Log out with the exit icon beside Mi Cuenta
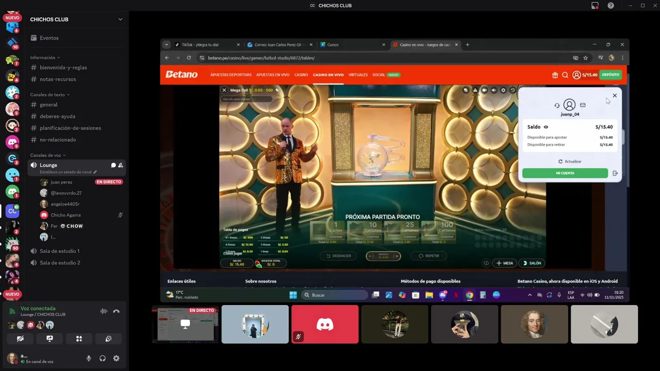Image resolution: width=660 pixels, height=371 pixels. point(615,173)
